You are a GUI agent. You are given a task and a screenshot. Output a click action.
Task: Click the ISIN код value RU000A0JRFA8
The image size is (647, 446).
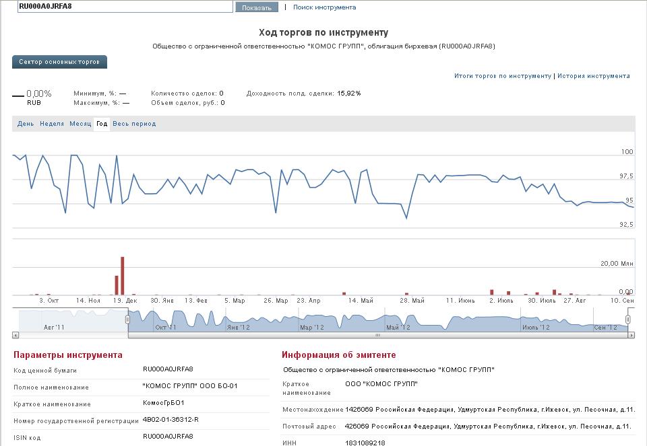point(168,437)
